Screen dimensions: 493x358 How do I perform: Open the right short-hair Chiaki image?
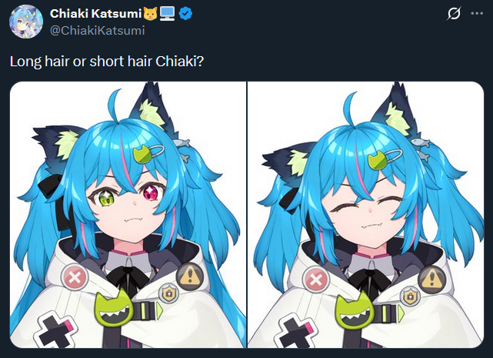click(365, 215)
